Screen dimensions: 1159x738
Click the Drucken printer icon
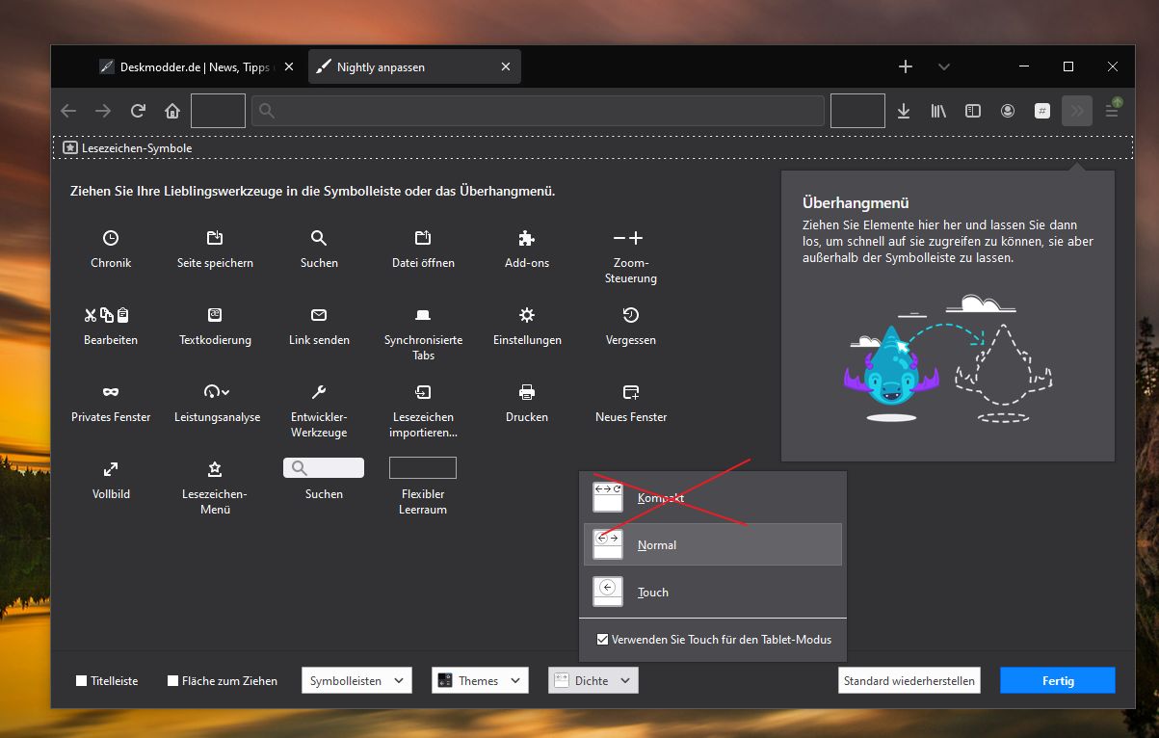pyautogui.click(x=526, y=392)
